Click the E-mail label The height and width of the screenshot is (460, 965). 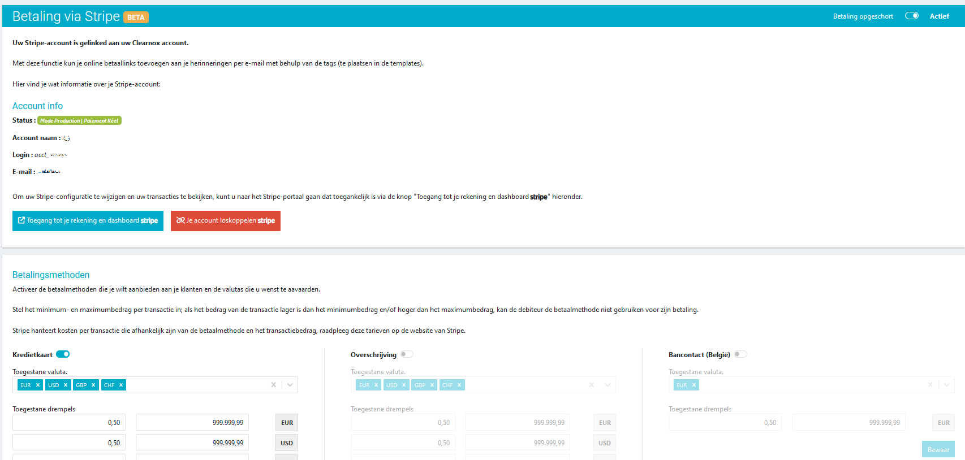pos(24,172)
